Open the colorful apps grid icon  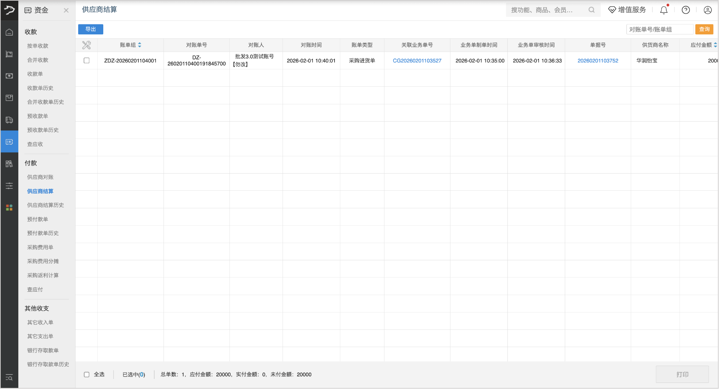9,208
